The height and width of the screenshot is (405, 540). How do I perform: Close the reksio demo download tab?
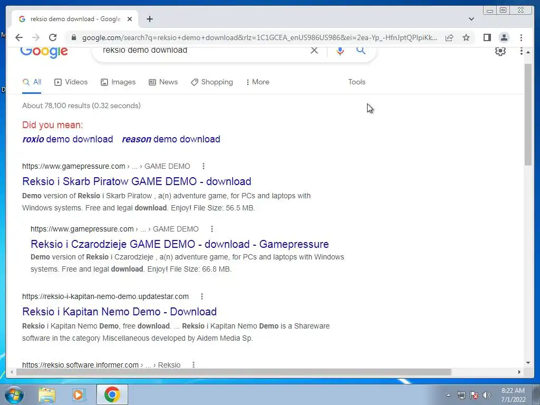130,19
